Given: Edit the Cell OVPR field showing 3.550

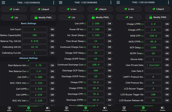Looking at the screenshot, I should click(x=38, y=89).
